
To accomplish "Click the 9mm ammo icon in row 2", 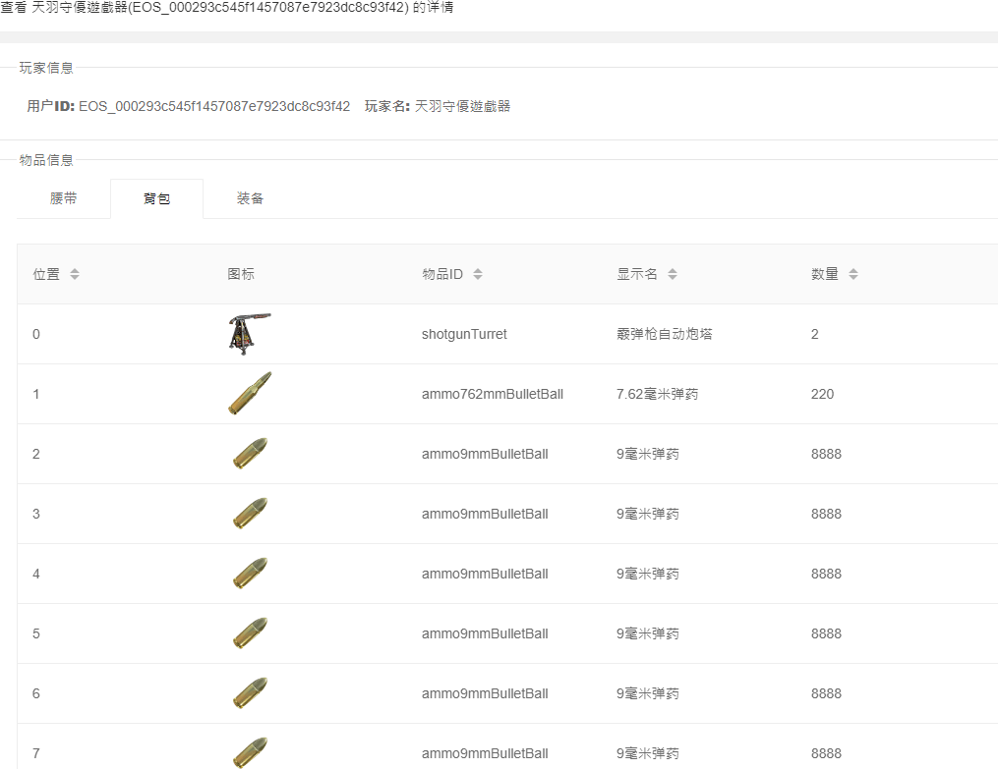I will (250, 454).
